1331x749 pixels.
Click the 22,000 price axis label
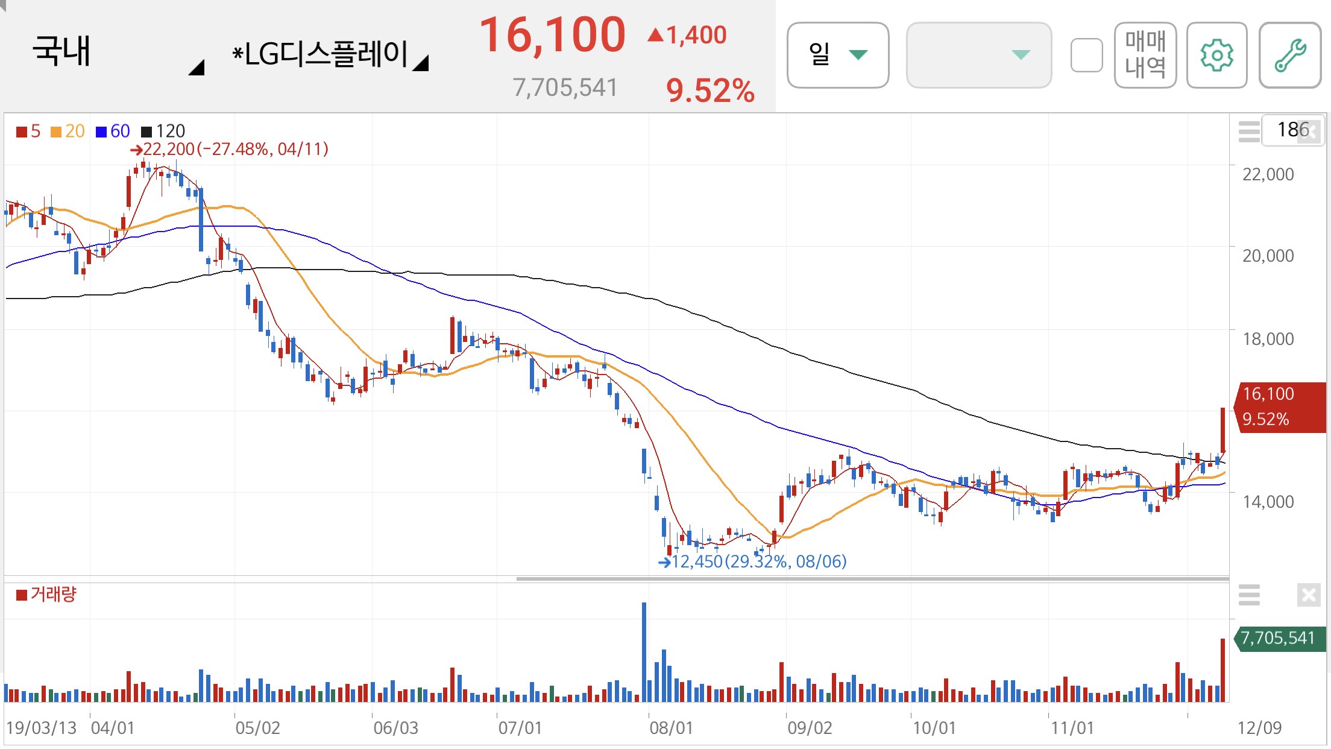[x=1268, y=175]
